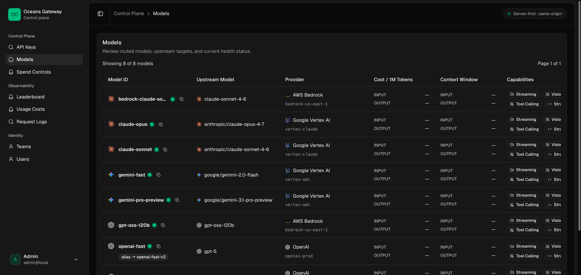This screenshot has height=275, width=581.
Task: Click the OC Oceans Gateway logo
Action: (14, 14)
